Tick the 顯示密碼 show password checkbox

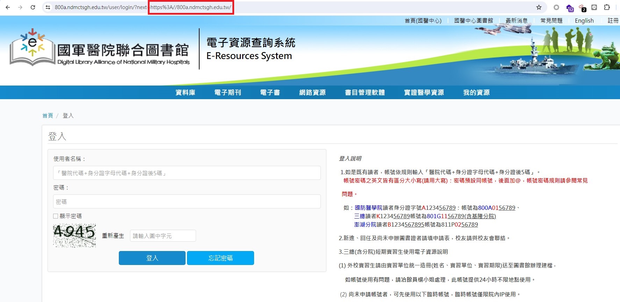(56, 216)
